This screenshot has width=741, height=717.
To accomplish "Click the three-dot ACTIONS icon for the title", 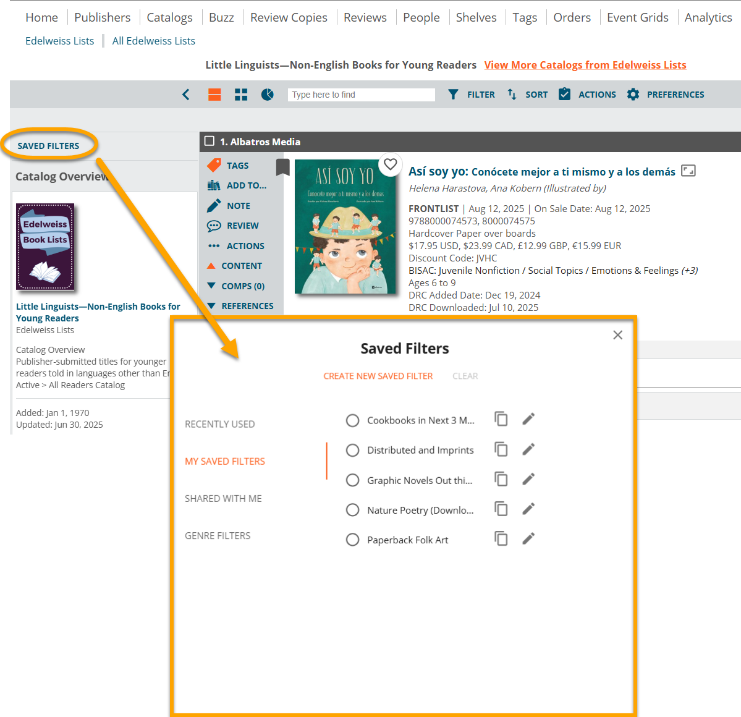I will pyautogui.click(x=214, y=246).
